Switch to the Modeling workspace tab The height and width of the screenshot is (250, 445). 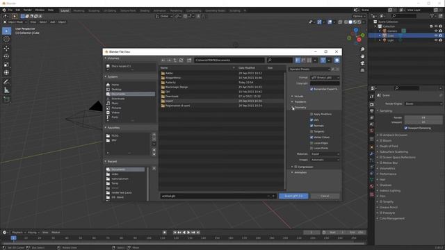79,10
